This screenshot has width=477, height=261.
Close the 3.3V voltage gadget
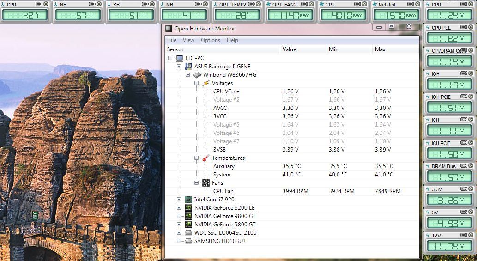click(471, 189)
